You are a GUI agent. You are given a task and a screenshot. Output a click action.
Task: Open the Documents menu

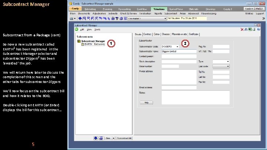(84, 13)
